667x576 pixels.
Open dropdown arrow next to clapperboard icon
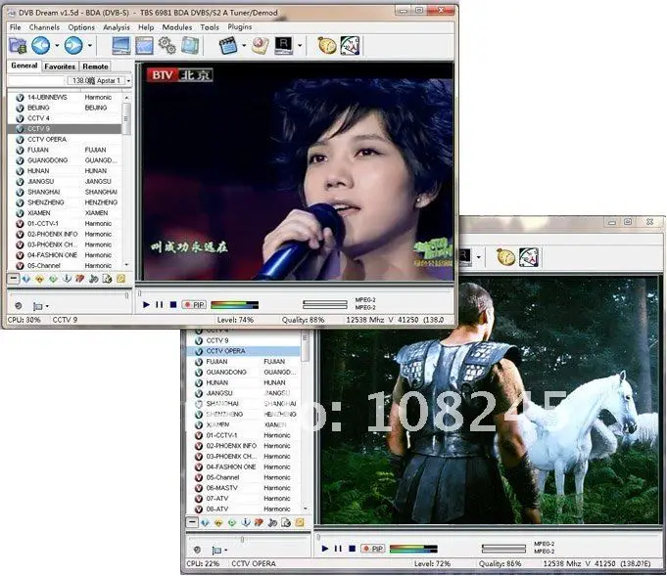point(244,45)
